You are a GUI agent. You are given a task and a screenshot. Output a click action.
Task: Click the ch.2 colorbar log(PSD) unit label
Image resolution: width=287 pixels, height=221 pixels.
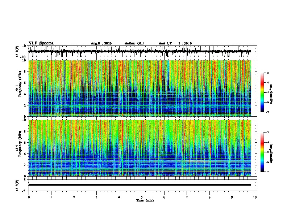coord(272,154)
